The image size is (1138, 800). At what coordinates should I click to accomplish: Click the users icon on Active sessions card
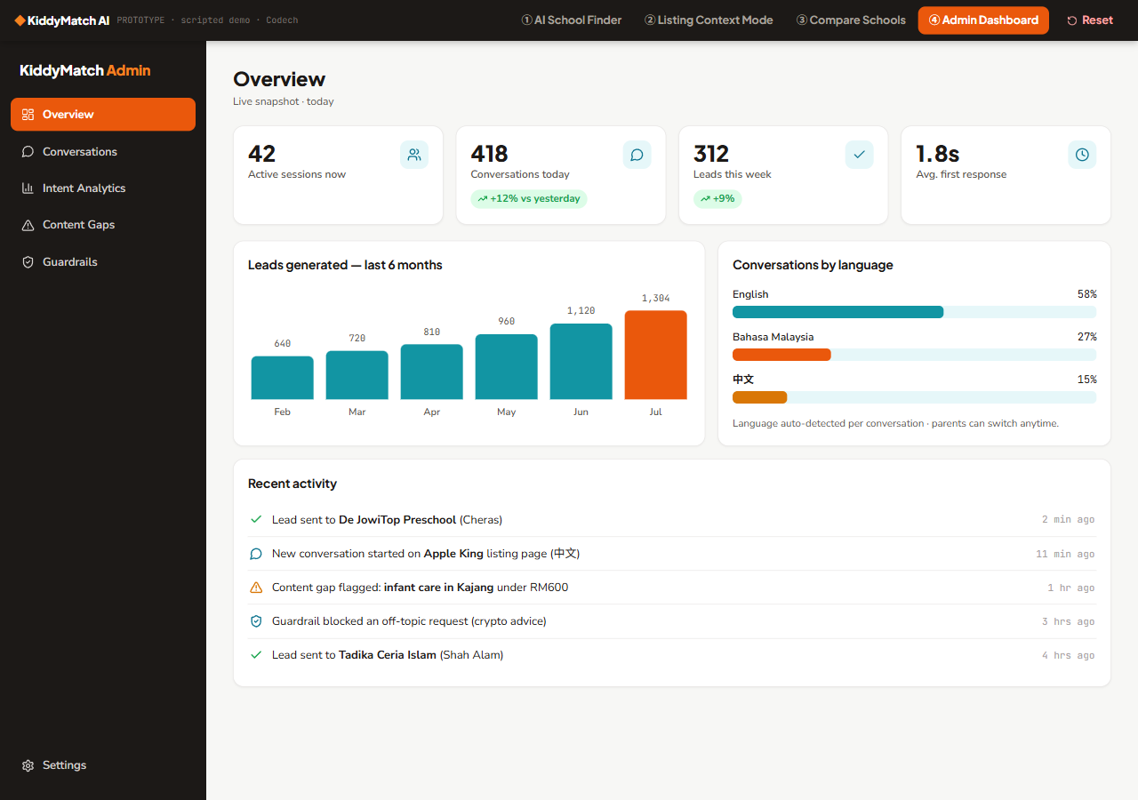tap(414, 155)
